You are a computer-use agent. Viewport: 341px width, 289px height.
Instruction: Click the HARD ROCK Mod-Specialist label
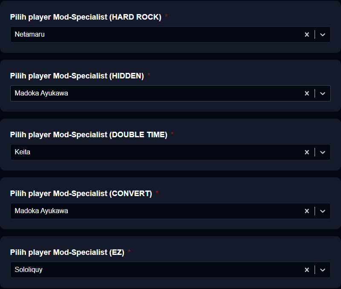pyautogui.click(x=86, y=17)
